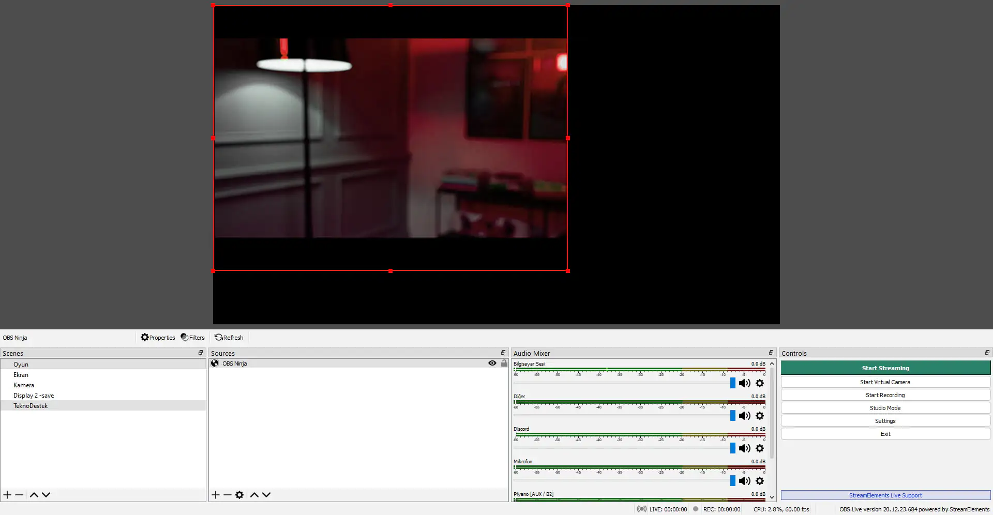
Task: Move the selected source up
Action: point(254,495)
